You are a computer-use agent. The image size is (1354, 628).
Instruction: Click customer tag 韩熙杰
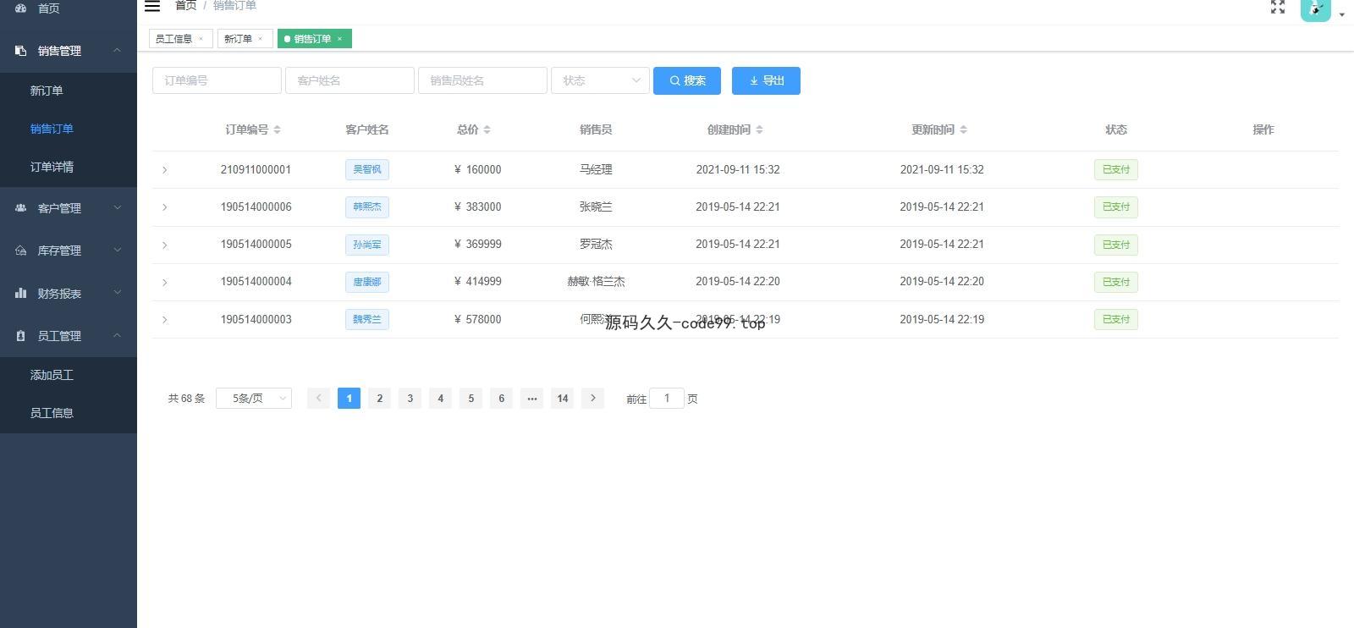(x=367, y=207)
